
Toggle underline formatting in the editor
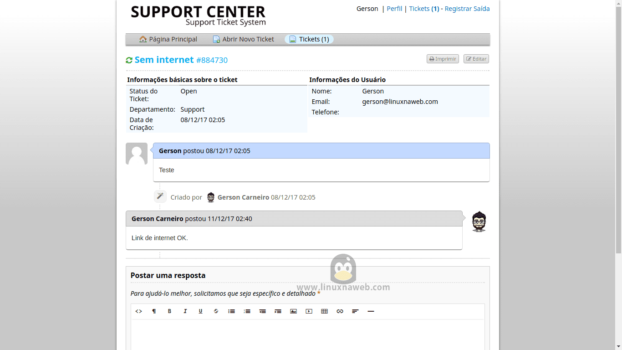pyautogui.click(x=200, y=311)
